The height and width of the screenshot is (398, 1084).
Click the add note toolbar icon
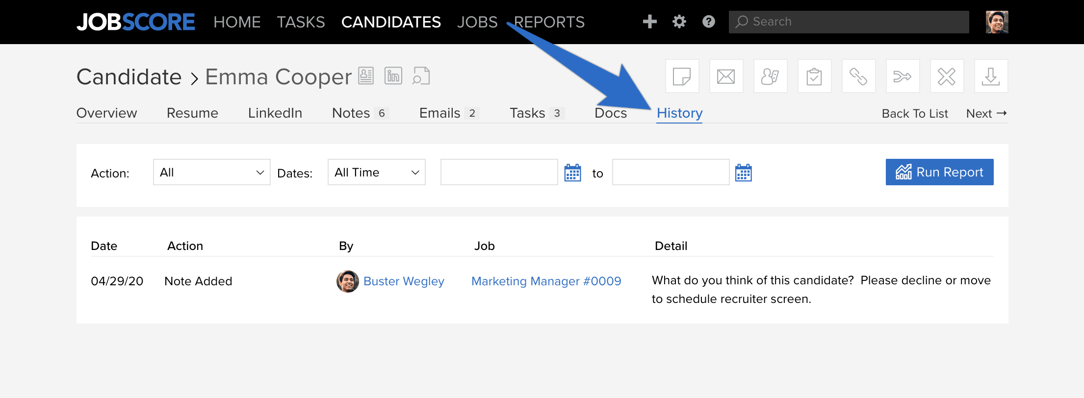point(682,76)
